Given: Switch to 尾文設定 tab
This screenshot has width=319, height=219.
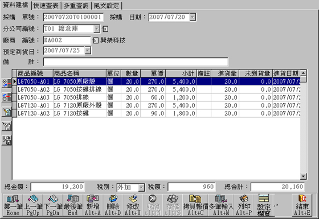Looking at the screenshot, I should coord(107,6).
